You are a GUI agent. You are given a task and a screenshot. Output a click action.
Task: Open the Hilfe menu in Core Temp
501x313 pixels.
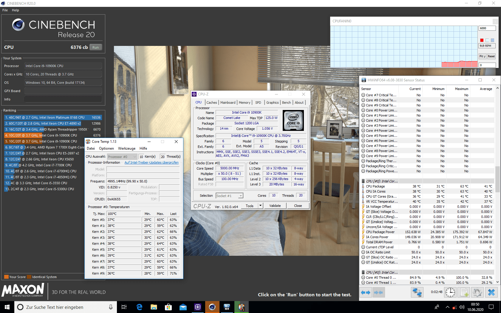coord(143,148)
